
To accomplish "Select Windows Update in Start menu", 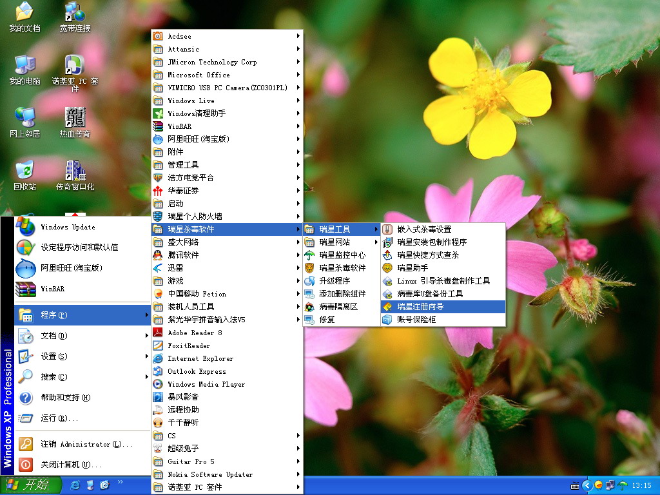I will pyautogui.click(x=68, y=228).
